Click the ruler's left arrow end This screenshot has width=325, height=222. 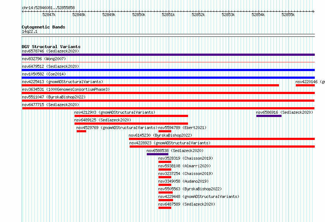[x=23, y=11]
